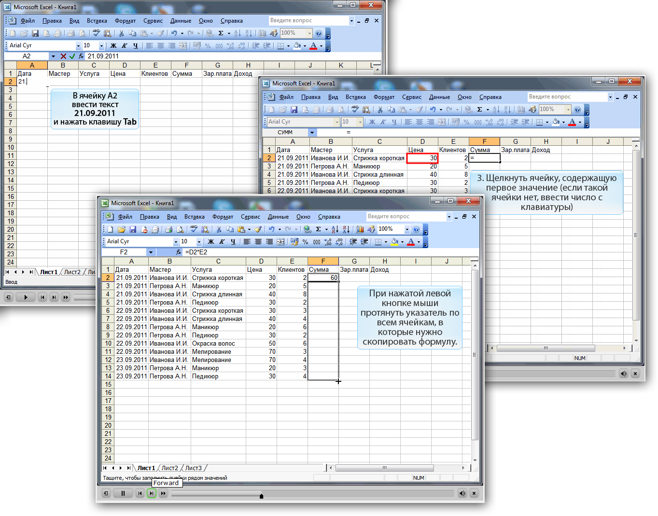Click the green Enter checkmark in the top-left window's formula bar

[x=72, y=56]
